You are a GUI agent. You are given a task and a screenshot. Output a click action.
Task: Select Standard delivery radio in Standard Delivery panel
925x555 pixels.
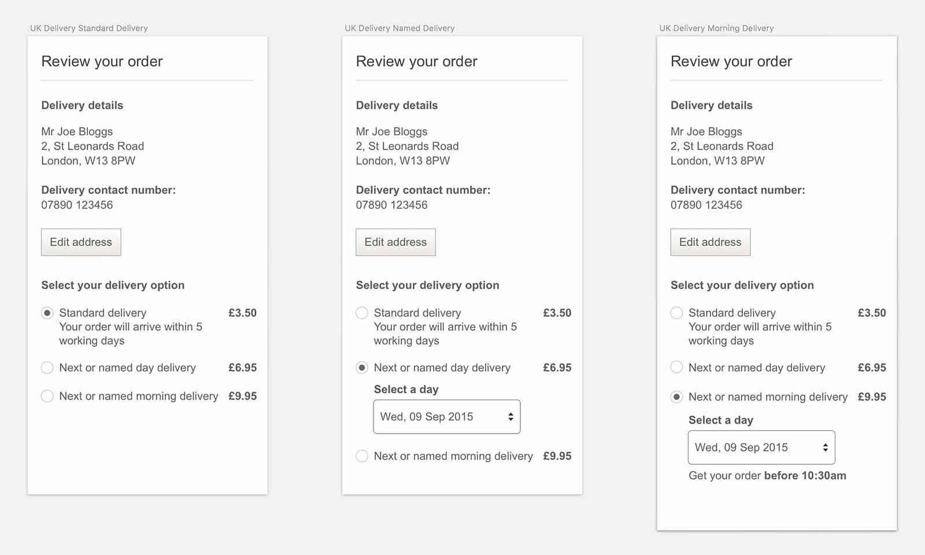pos(47,313)
